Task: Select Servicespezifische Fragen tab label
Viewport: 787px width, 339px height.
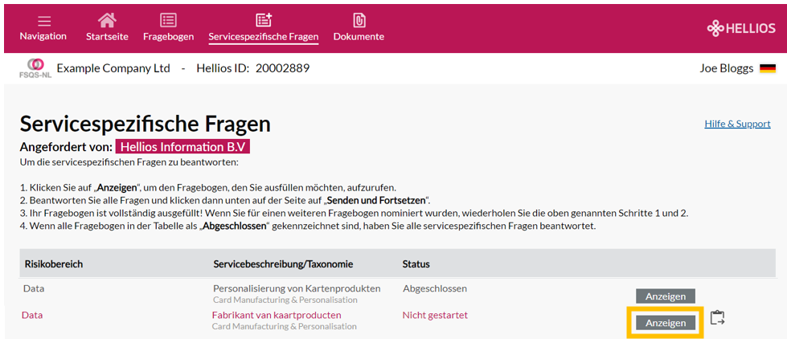Action: (x=264, y=37)
